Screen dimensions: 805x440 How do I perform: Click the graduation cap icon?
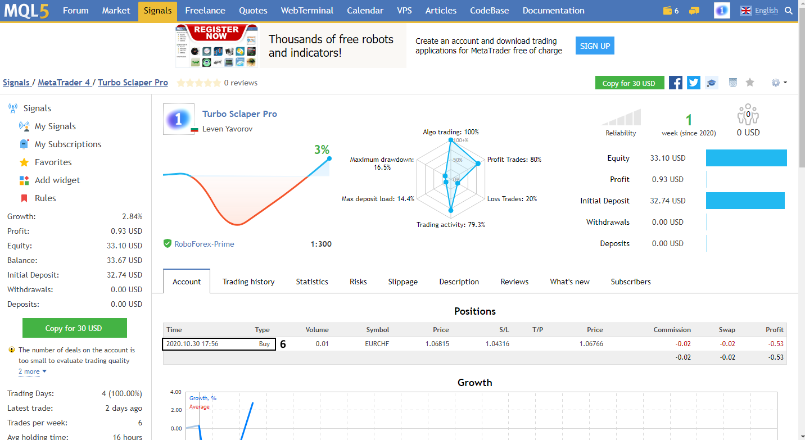(712, 83)
